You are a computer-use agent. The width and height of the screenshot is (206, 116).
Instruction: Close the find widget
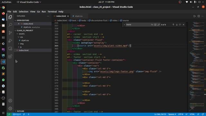(183, 24)
